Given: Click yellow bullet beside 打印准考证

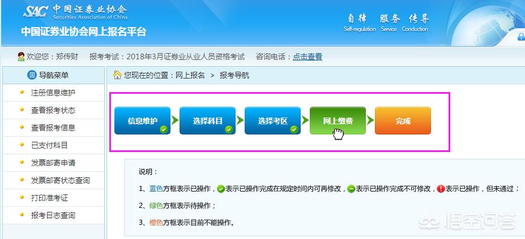Looking at the screenshot, I should coord(22,197).
